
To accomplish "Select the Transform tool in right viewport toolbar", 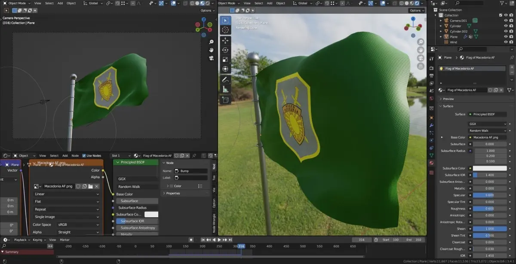I will (x=225, y=69).
